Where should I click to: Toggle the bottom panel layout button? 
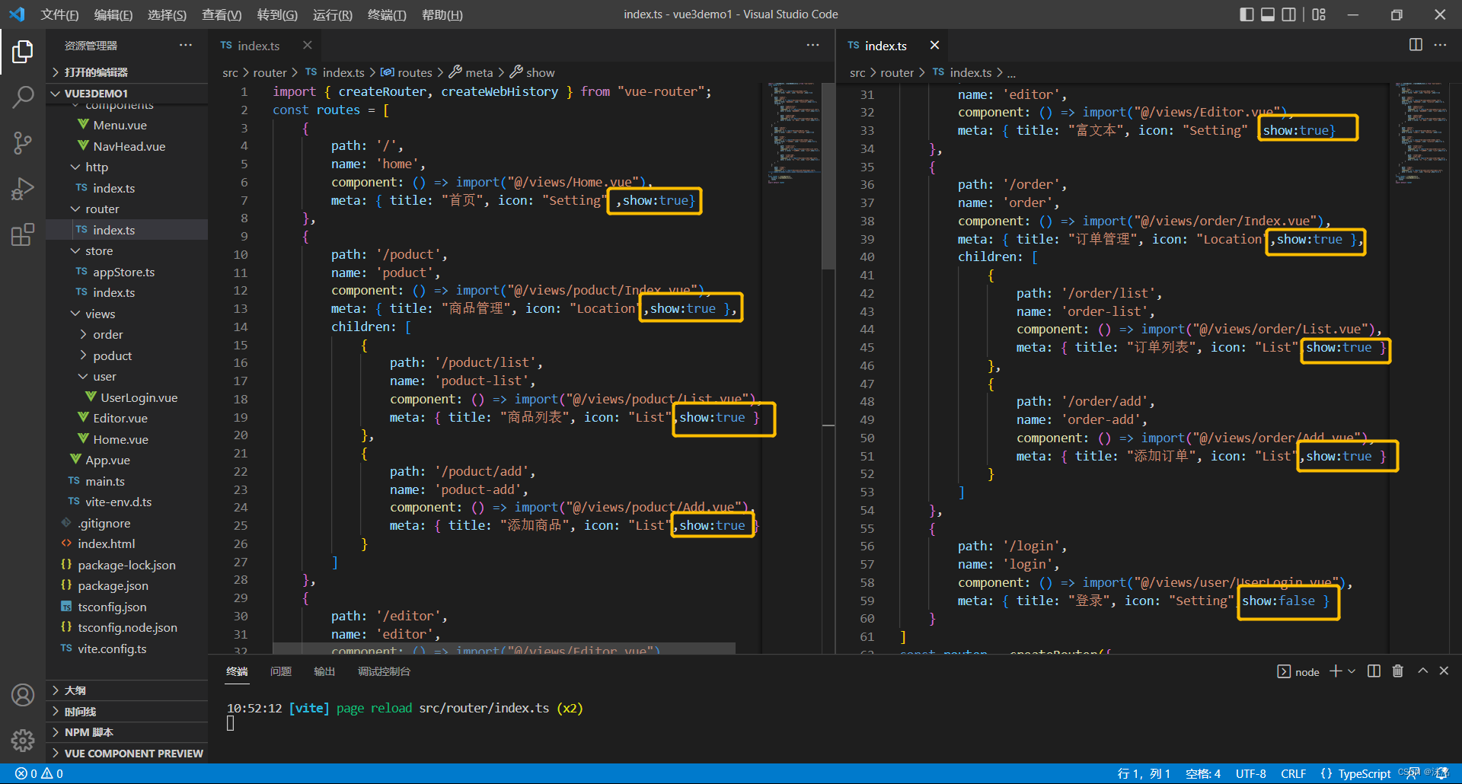[1268, 14]
